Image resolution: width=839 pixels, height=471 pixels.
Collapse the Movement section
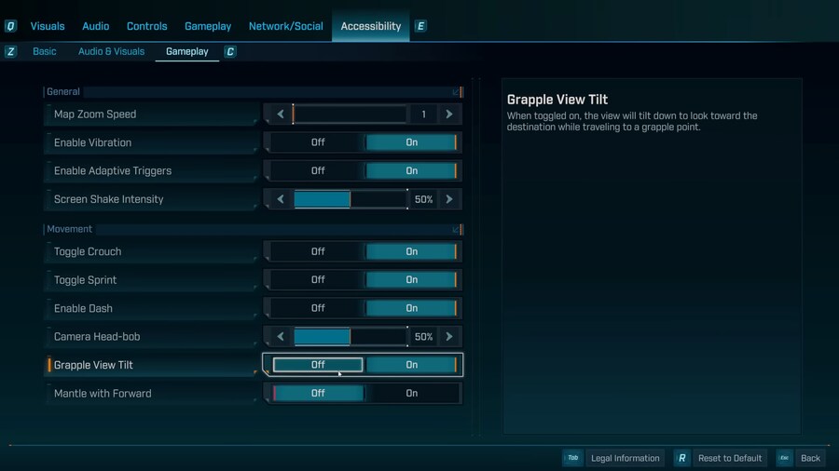(456, 229)
